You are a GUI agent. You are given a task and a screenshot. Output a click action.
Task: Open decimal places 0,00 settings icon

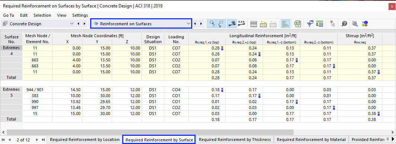click(x=320, y=24)
